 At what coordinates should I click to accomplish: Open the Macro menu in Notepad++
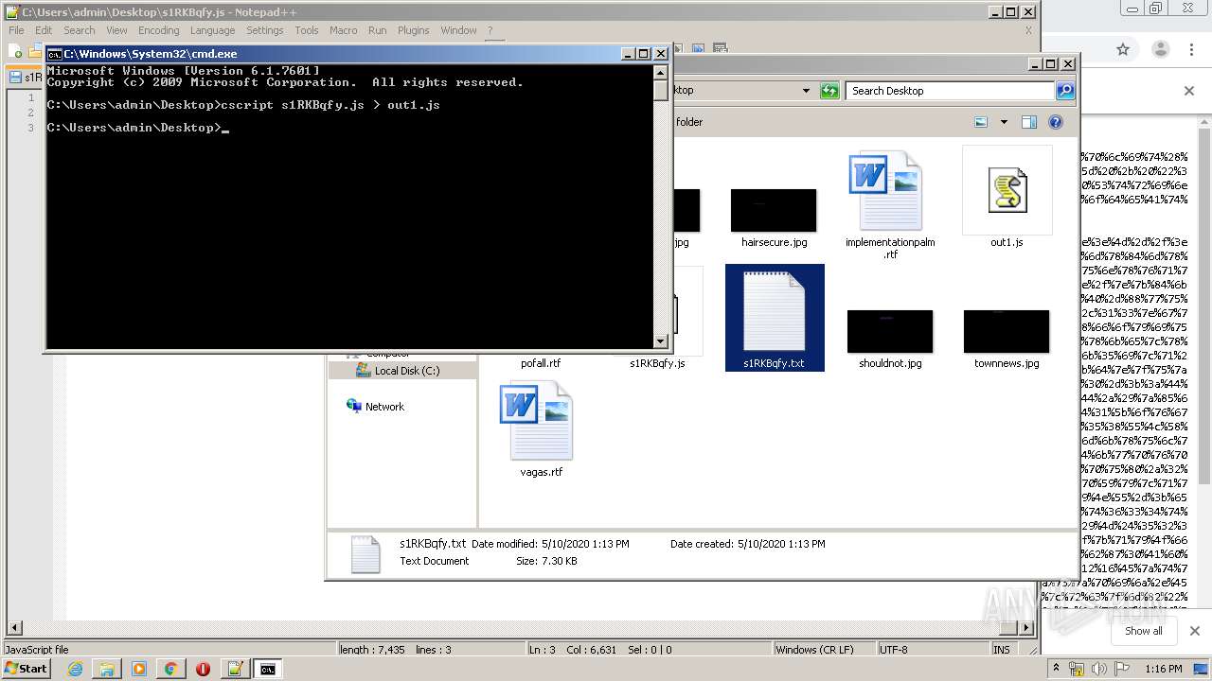(343, 30)
